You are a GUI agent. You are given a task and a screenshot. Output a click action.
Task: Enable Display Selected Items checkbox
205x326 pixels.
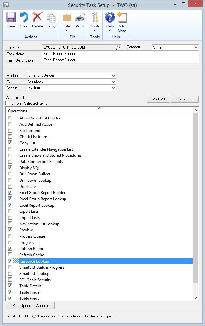coord(8,103)
